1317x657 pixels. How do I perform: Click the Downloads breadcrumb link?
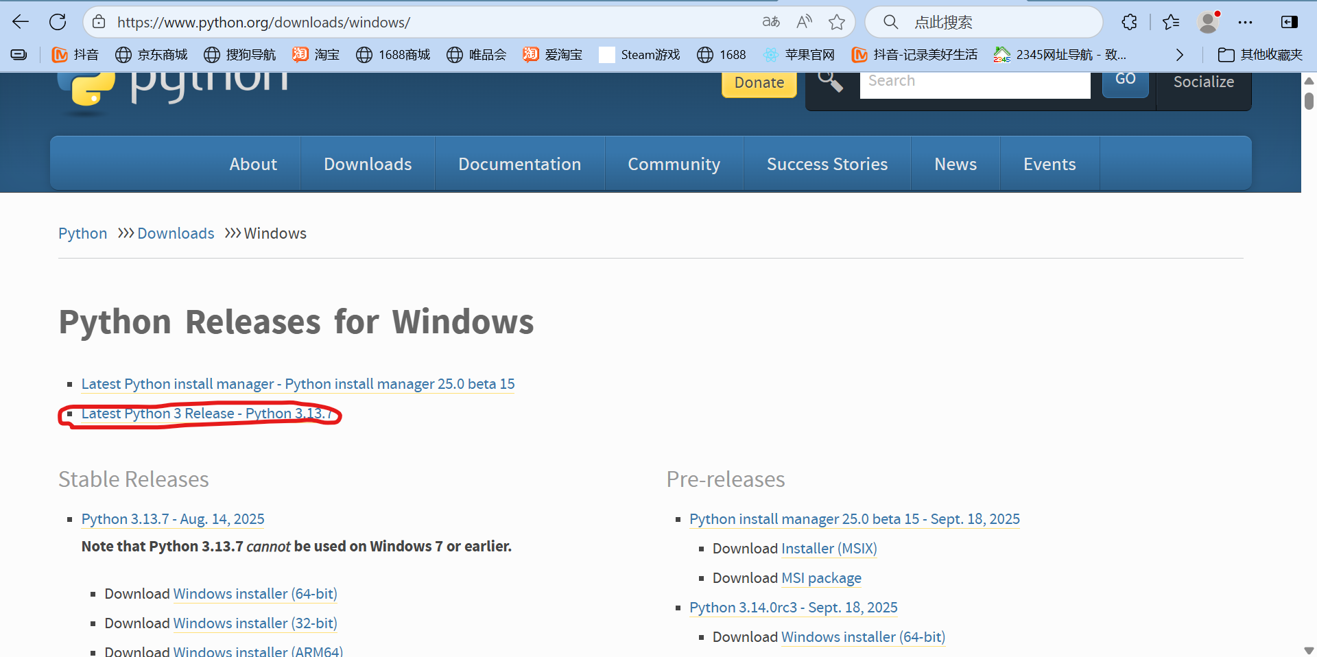pyautogui.click(x=176, y=233)
